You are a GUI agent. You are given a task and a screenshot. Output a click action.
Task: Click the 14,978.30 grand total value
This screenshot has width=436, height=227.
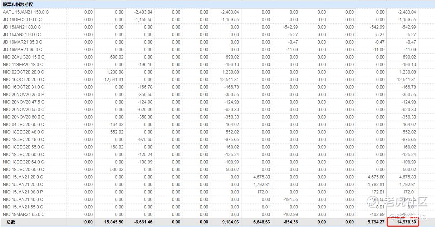pos(406,222)
